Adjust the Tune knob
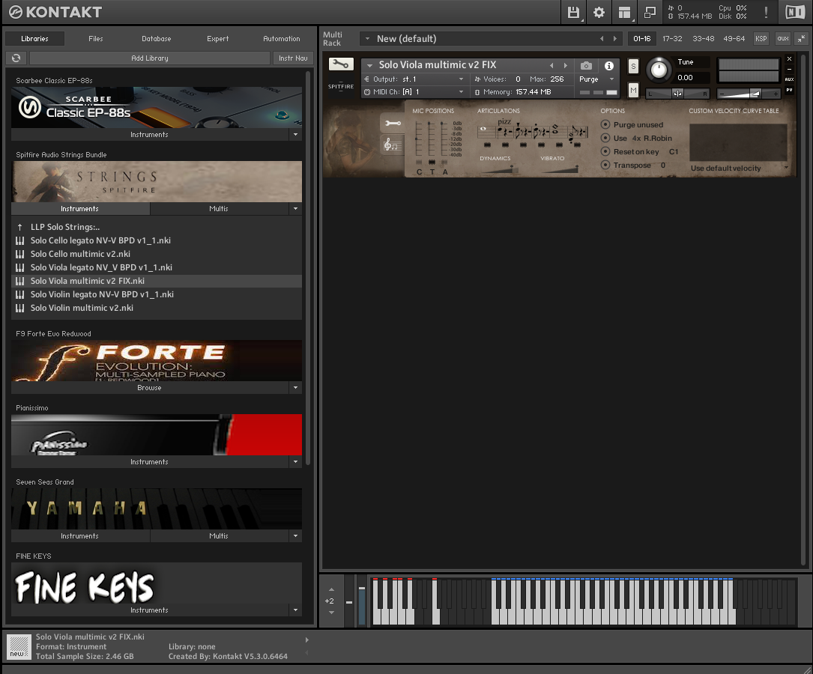The height and width of the screenshot is (674, 813). coord(659,70)
